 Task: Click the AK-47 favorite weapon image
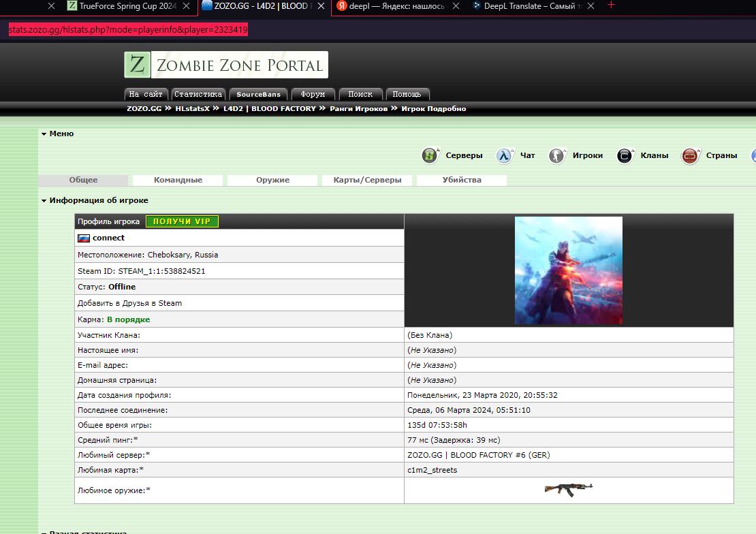(x=569, y=488)
